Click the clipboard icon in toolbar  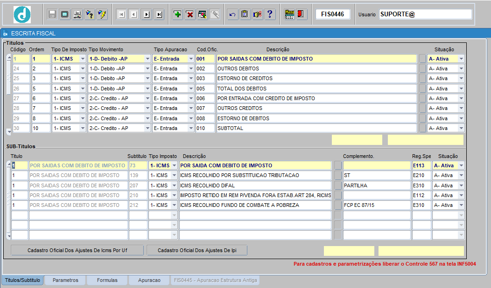(x=245, y=14)
